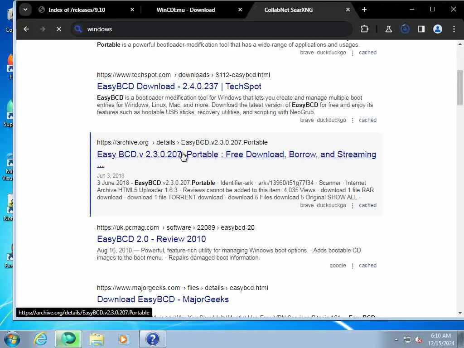Click the https://archive.org URL text

123,142
